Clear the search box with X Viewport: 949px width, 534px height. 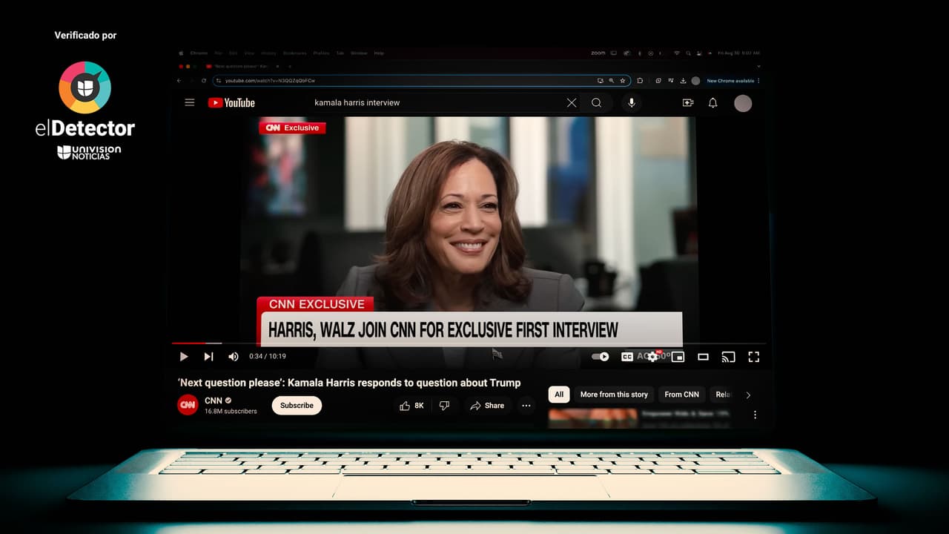[x=572, y=103]
